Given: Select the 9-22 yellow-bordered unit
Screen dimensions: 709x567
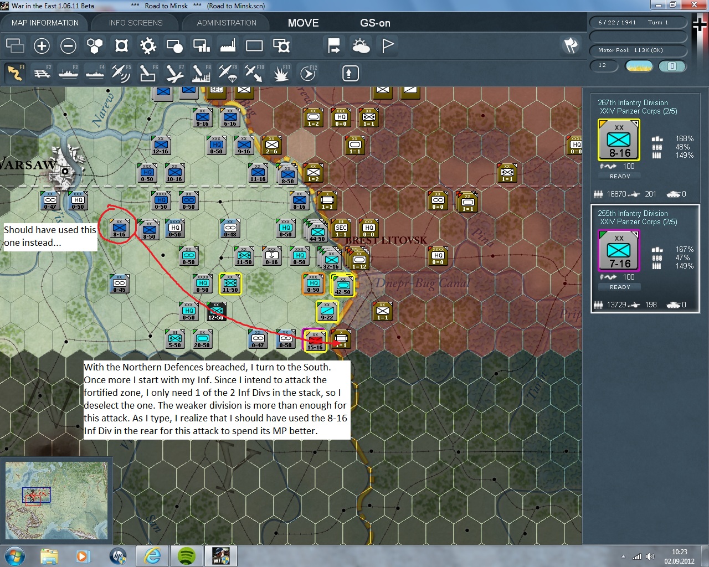Looking at the screenshot, I should tap(327, 311).
